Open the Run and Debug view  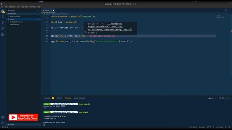click(3, 29)
